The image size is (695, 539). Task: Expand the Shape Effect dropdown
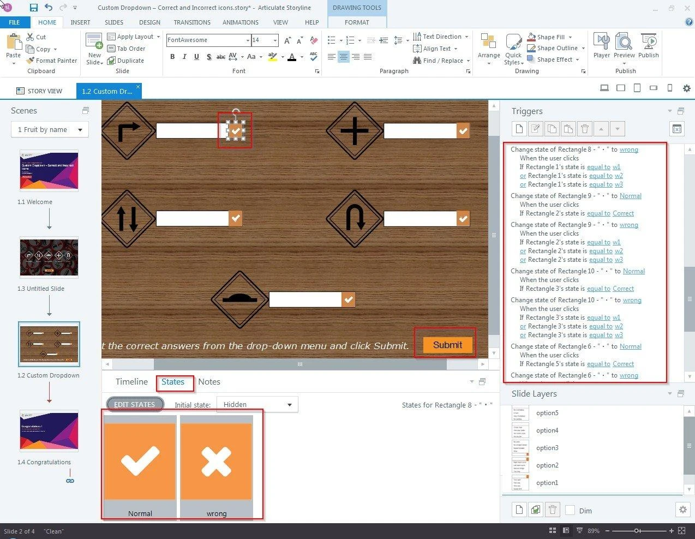[578, 59]
